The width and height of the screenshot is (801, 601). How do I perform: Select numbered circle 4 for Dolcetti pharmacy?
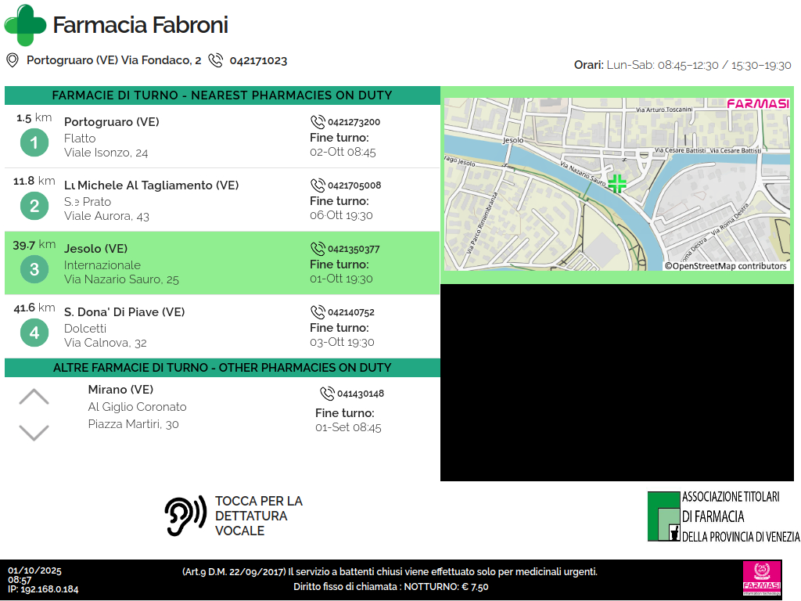pos(34,333)
